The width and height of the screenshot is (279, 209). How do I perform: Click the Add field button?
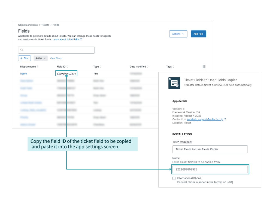pos(198,34)
